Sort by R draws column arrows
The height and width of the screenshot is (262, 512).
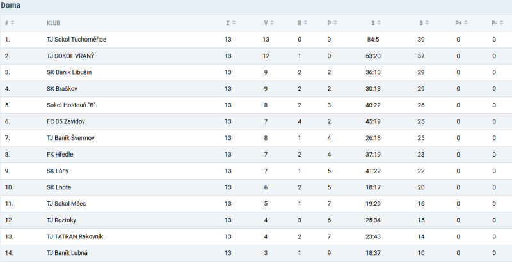(306, 23)
